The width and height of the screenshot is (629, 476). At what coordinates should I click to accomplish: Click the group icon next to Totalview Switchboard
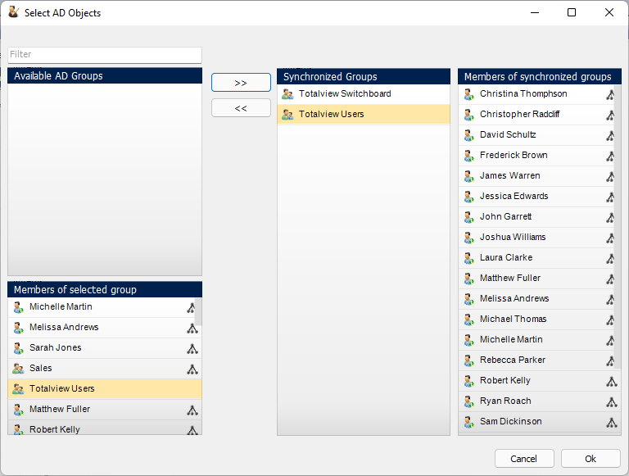click(x=287, y=94)
